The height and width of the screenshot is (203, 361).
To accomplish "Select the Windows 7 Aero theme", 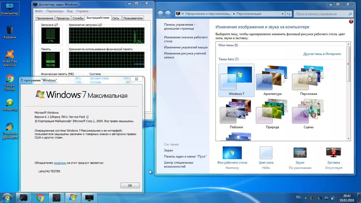I will pos(236,80).
